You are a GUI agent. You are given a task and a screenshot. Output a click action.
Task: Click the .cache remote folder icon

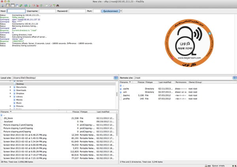click(120, 89)
